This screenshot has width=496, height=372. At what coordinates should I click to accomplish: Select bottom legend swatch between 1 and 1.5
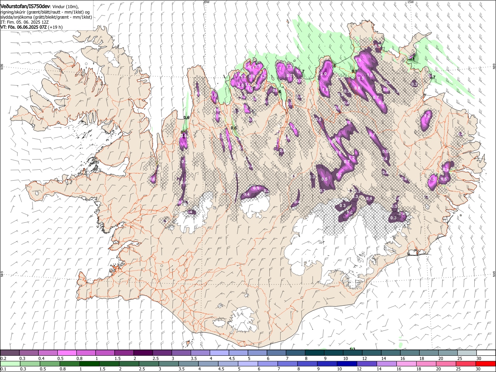click(x=90, y=364)
